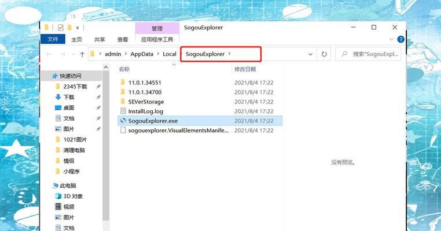Screen dimensions: 441x231
Task: Sort by the 修改日期 column header
Action: [x=245, y=69]
